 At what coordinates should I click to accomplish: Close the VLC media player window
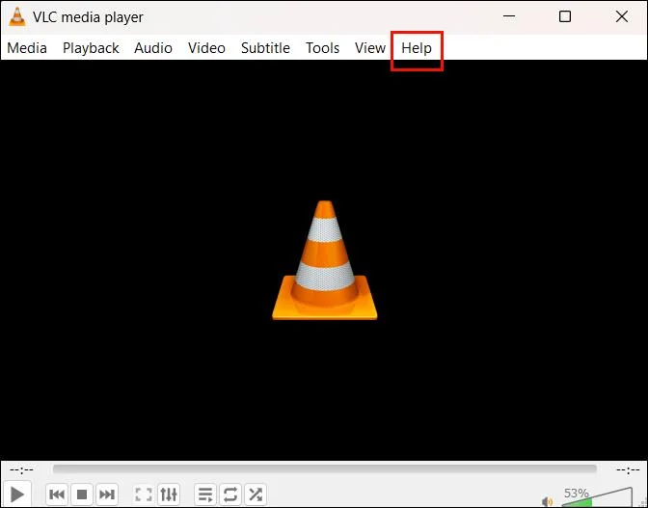coord(622,16)
